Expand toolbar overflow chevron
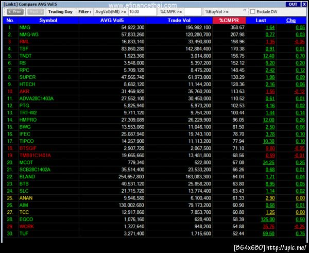Viewport: 309px width, 253px height. pyautogui.click(x=245, y=10)
